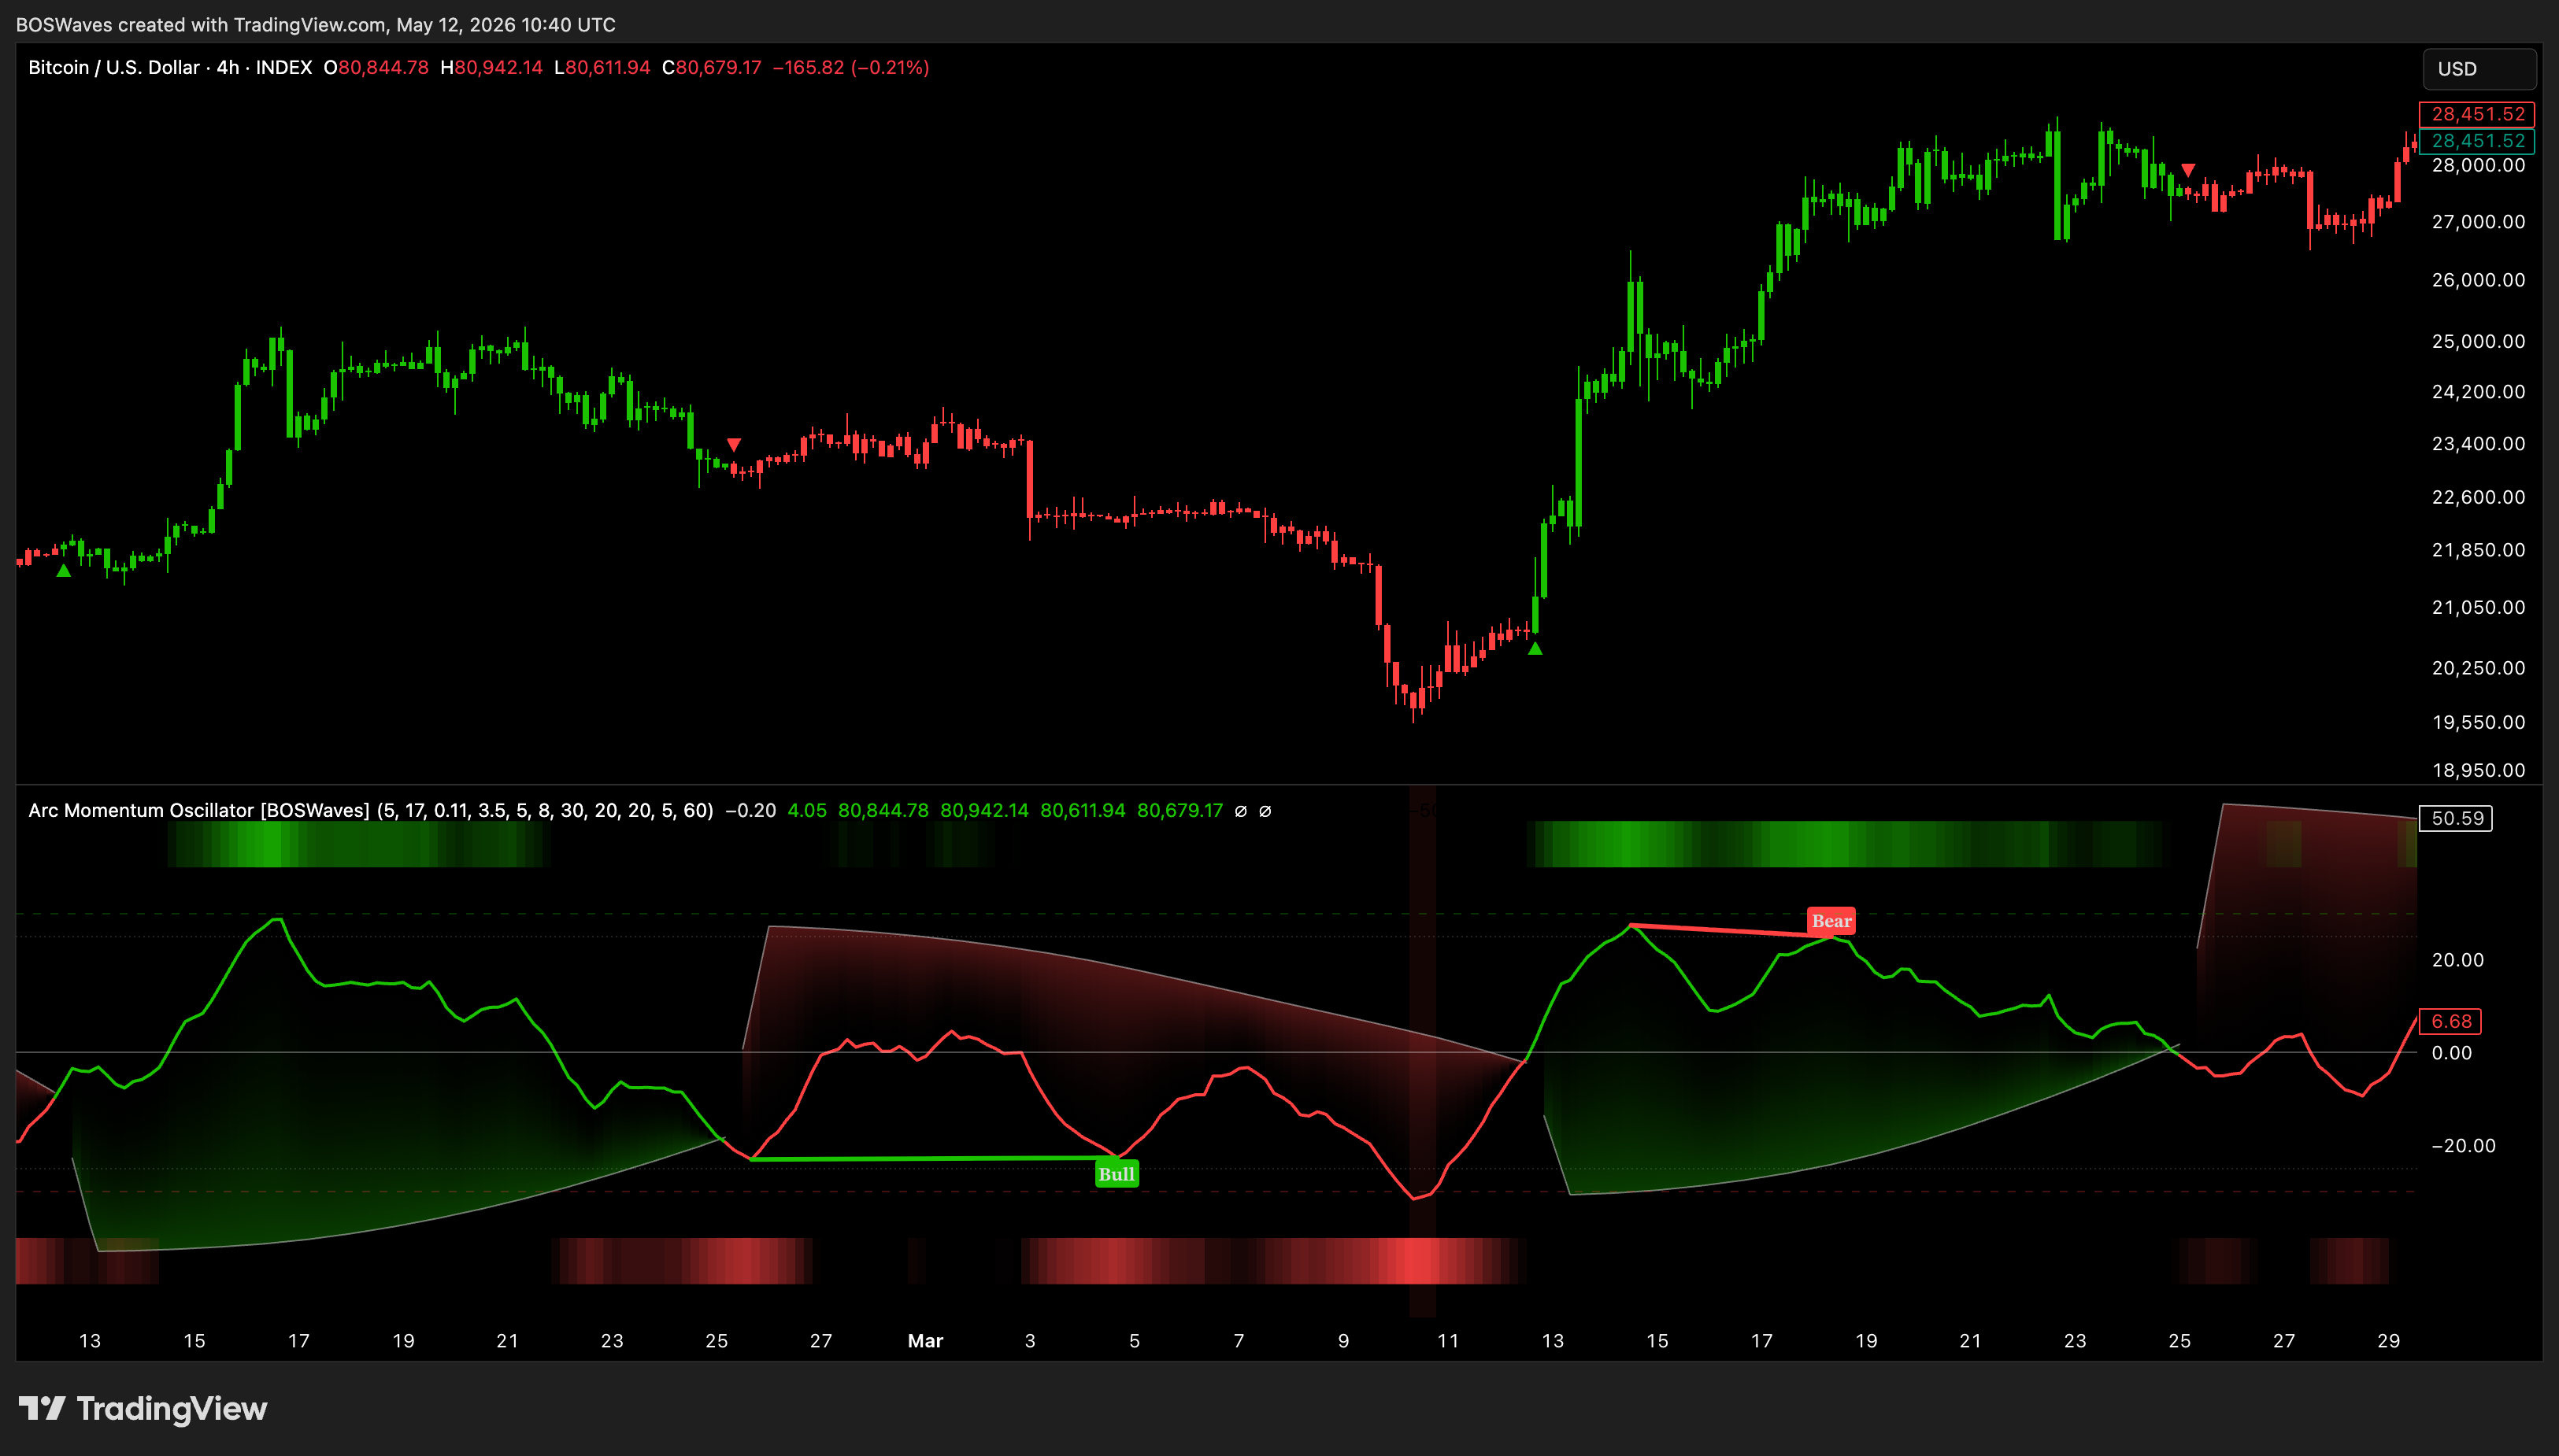The width and height of the screenshot is (2559, 1456).
Task: Click the Mar date label on time axis
Action: point(925,1341)
